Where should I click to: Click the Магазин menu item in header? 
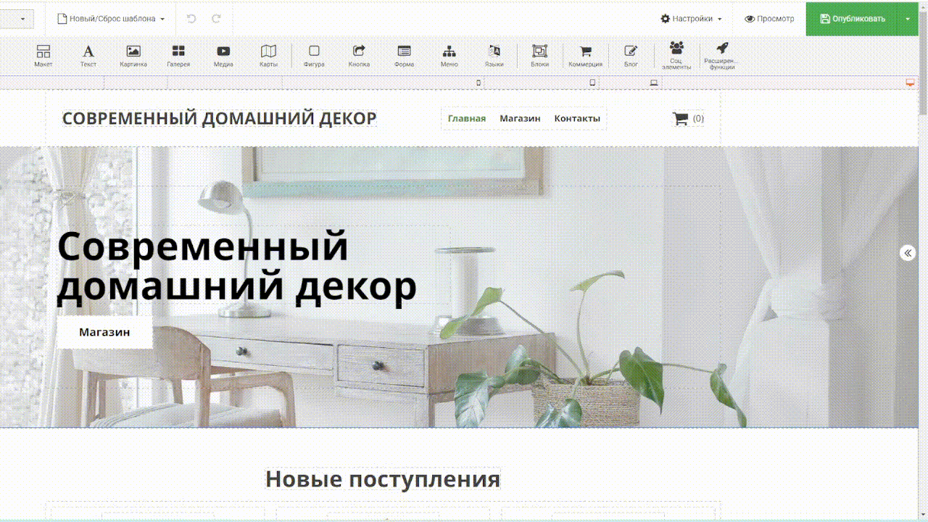[520, 118]
